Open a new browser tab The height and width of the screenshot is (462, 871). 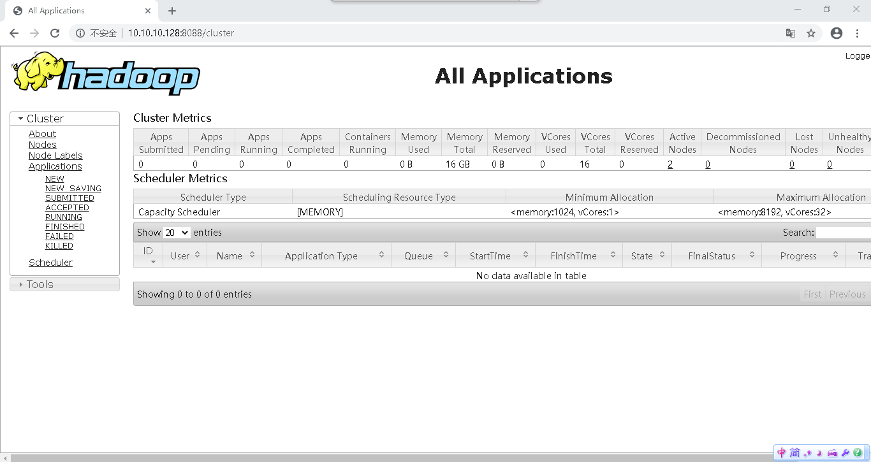[x=172, y=11]
